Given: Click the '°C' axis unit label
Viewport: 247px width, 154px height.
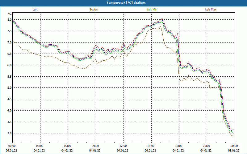Looking at the screenshot, I should 10,14.
